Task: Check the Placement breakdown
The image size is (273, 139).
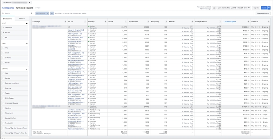Action: tap(3, 113)
